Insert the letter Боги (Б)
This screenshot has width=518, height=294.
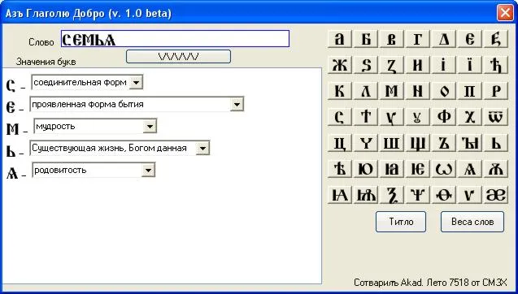(x=366, y=39)
